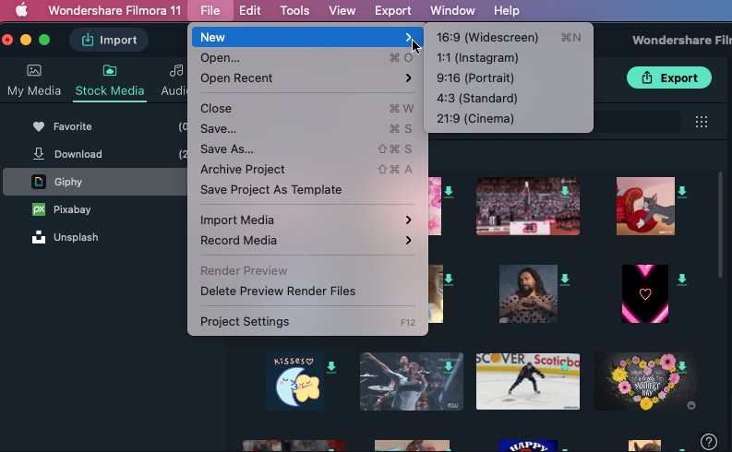Select the hockey player GIF thumbnail
Viewport: 732px width, 452px height.
[x=528, y=382]
